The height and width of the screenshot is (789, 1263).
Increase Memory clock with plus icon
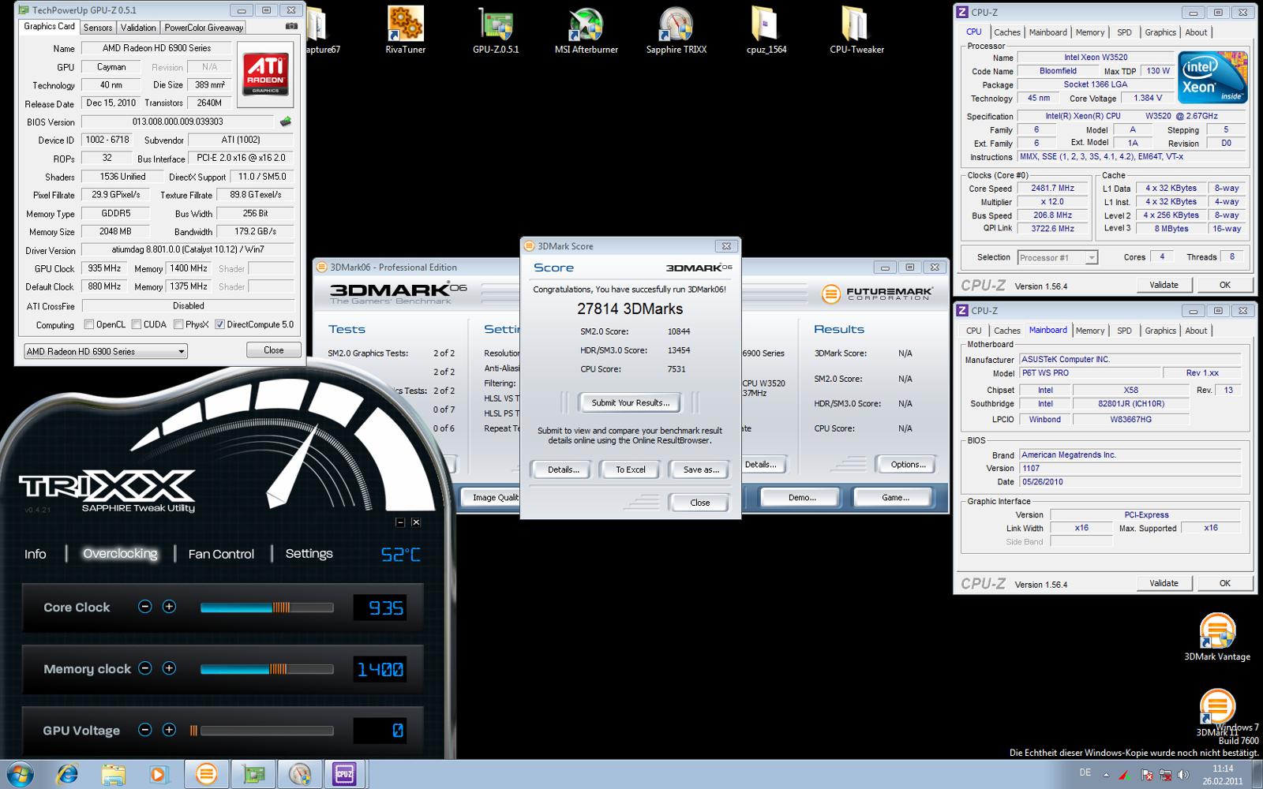169,668
